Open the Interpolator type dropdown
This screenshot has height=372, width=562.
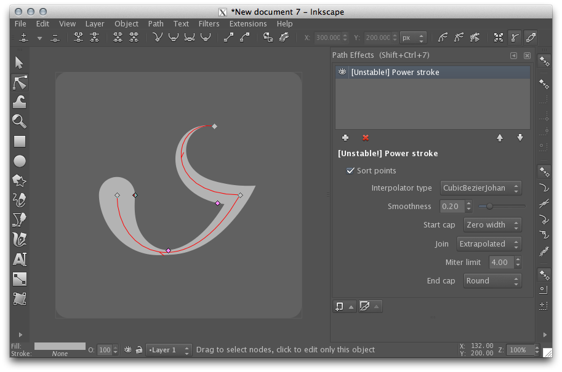481,188
